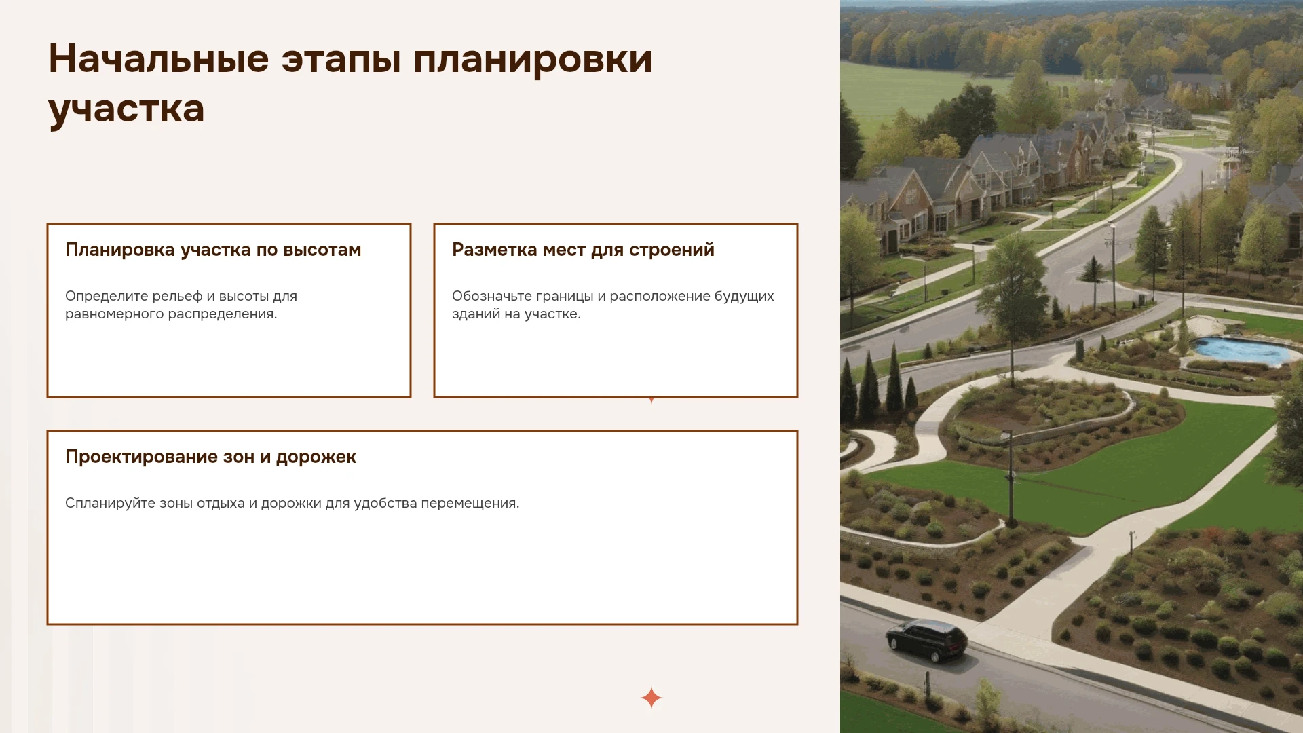Click the text 'равномерного распределения.'
The image size is (1303, 733).
tap(171, 314)
